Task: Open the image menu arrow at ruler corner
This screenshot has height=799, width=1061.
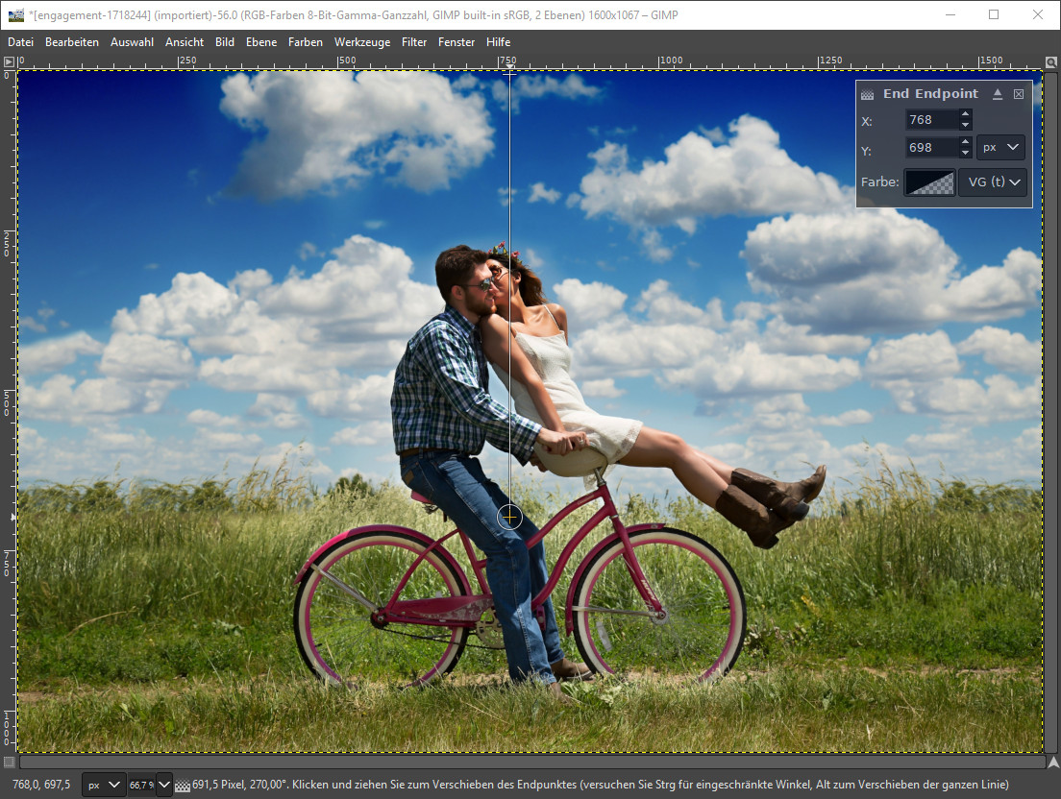Action: 9,61
